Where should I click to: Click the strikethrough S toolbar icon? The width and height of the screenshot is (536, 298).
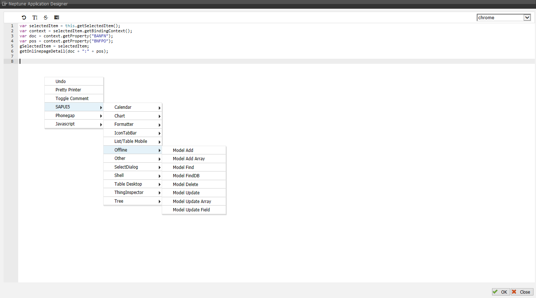[45, 17]
